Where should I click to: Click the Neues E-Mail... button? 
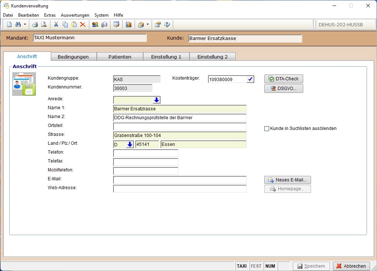click(x=288, y=180)
